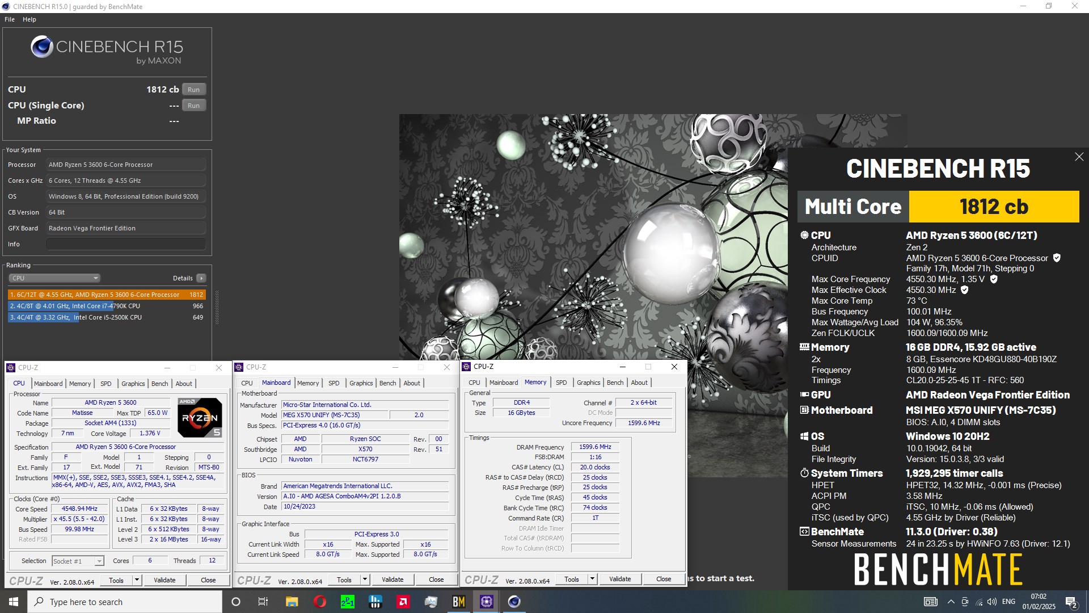The width and height of the screenshot is (1089, 613).
Task: Select the Memory tab in first CPU-Z
Action: click(80, 384)
